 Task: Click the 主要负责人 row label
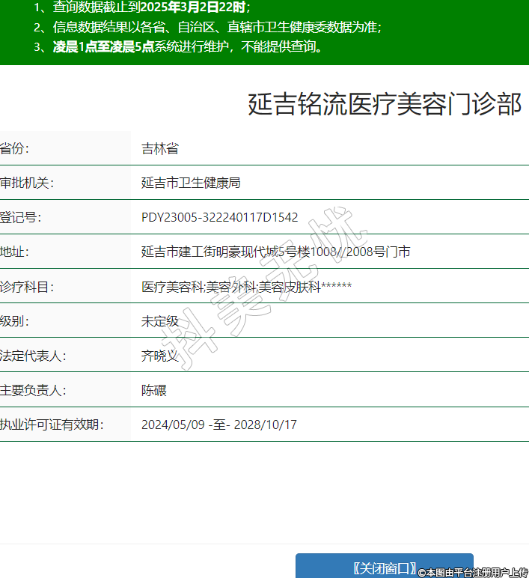(33, 390)
